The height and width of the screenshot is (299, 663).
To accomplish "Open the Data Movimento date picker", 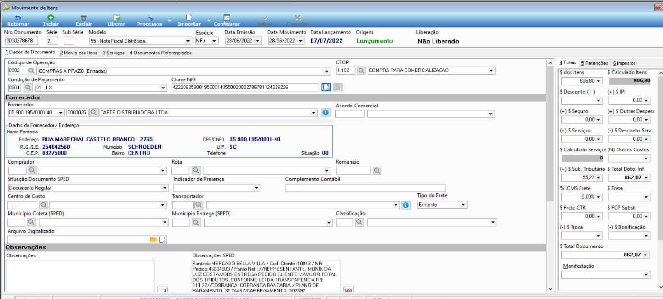I will coord(300,41).
